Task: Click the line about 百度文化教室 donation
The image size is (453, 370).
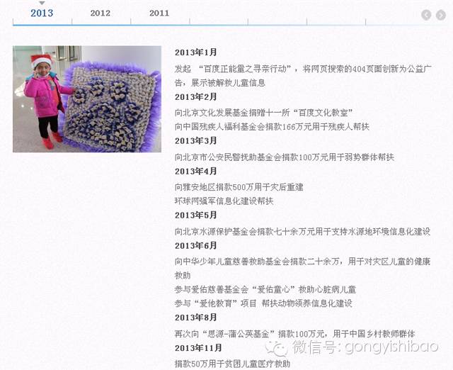Action: 263,113
